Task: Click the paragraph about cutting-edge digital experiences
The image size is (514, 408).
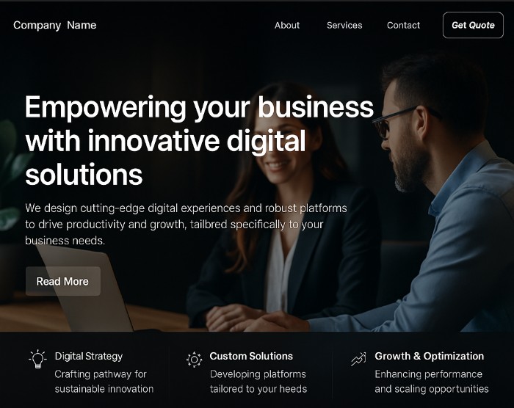Action: [x=186, y=225]
